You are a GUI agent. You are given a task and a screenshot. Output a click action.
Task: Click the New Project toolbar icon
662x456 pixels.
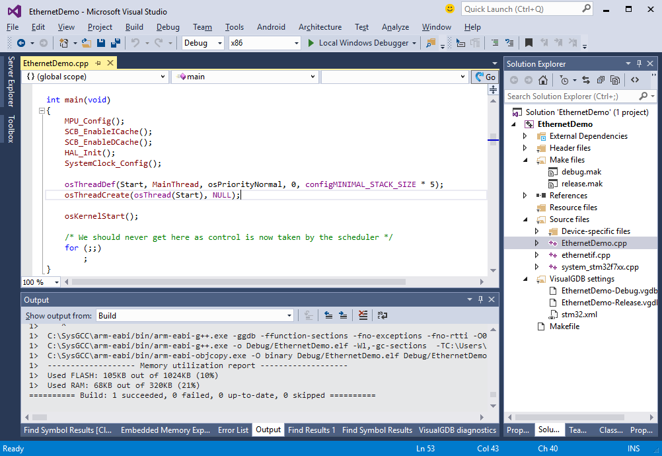(x=63, y=43)
